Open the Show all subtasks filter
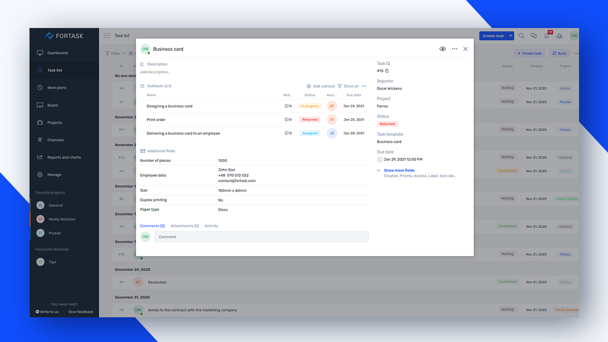 pyautogui.click(x=348, y=86)
